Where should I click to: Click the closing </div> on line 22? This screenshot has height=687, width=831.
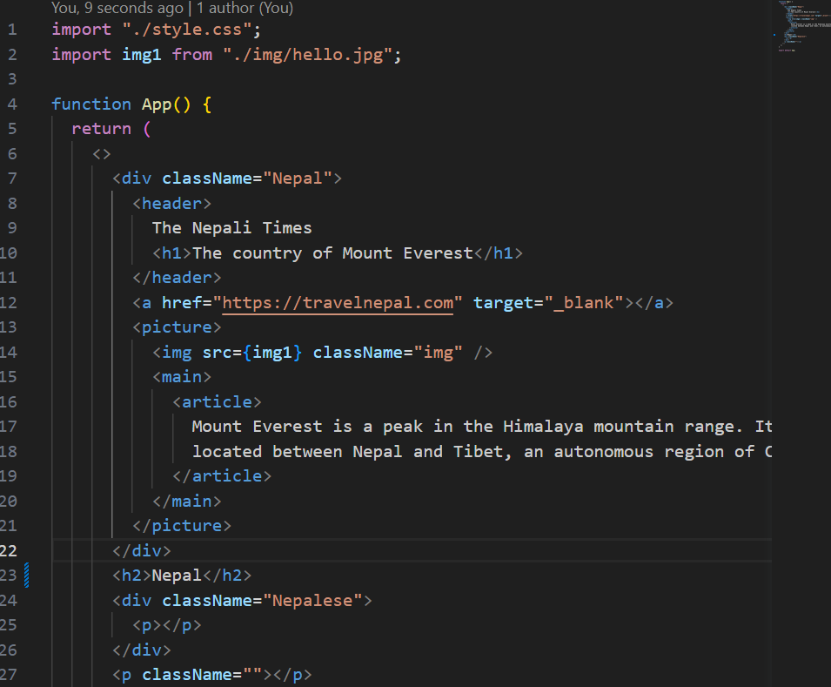(142, 550)
